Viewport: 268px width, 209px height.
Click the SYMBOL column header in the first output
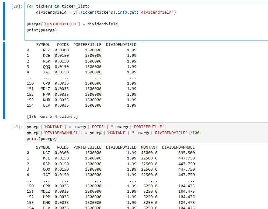pos(43,45)
